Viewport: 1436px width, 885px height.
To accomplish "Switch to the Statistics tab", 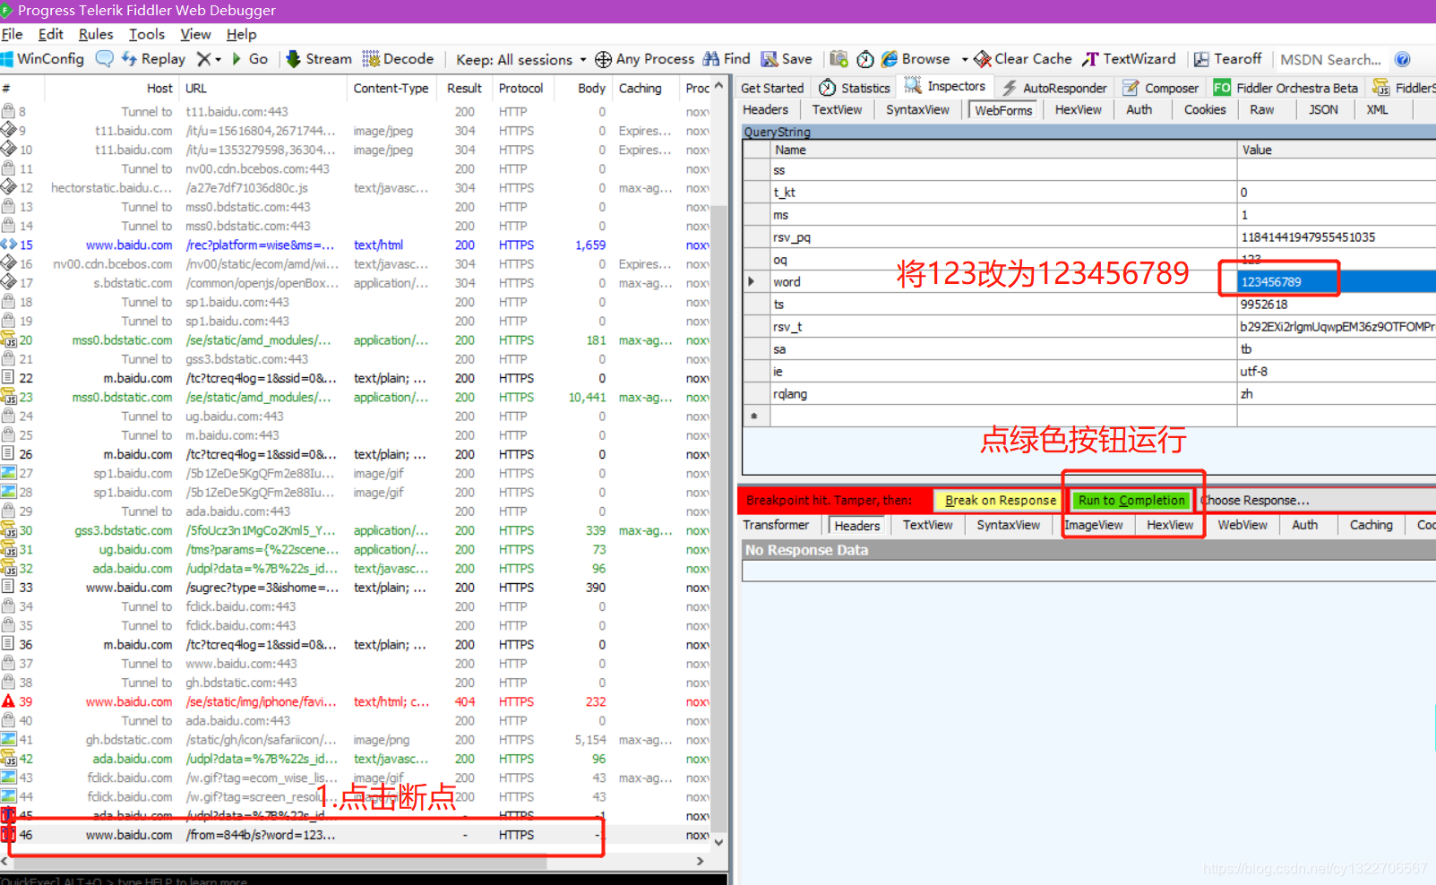I will 855,88.
